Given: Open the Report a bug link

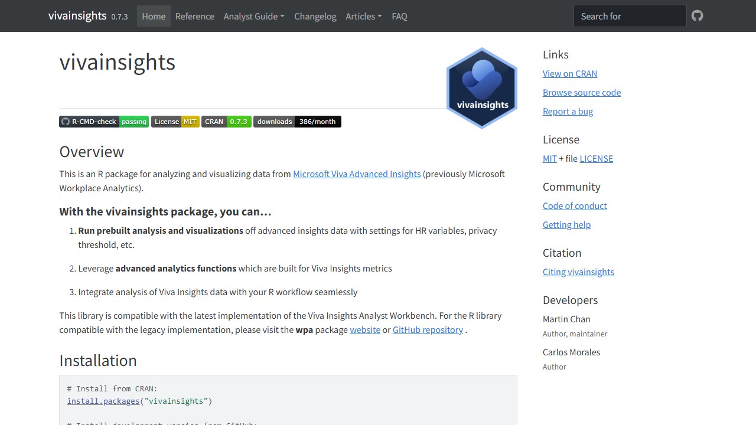Looking at the screenshot, I should (568, 112).
